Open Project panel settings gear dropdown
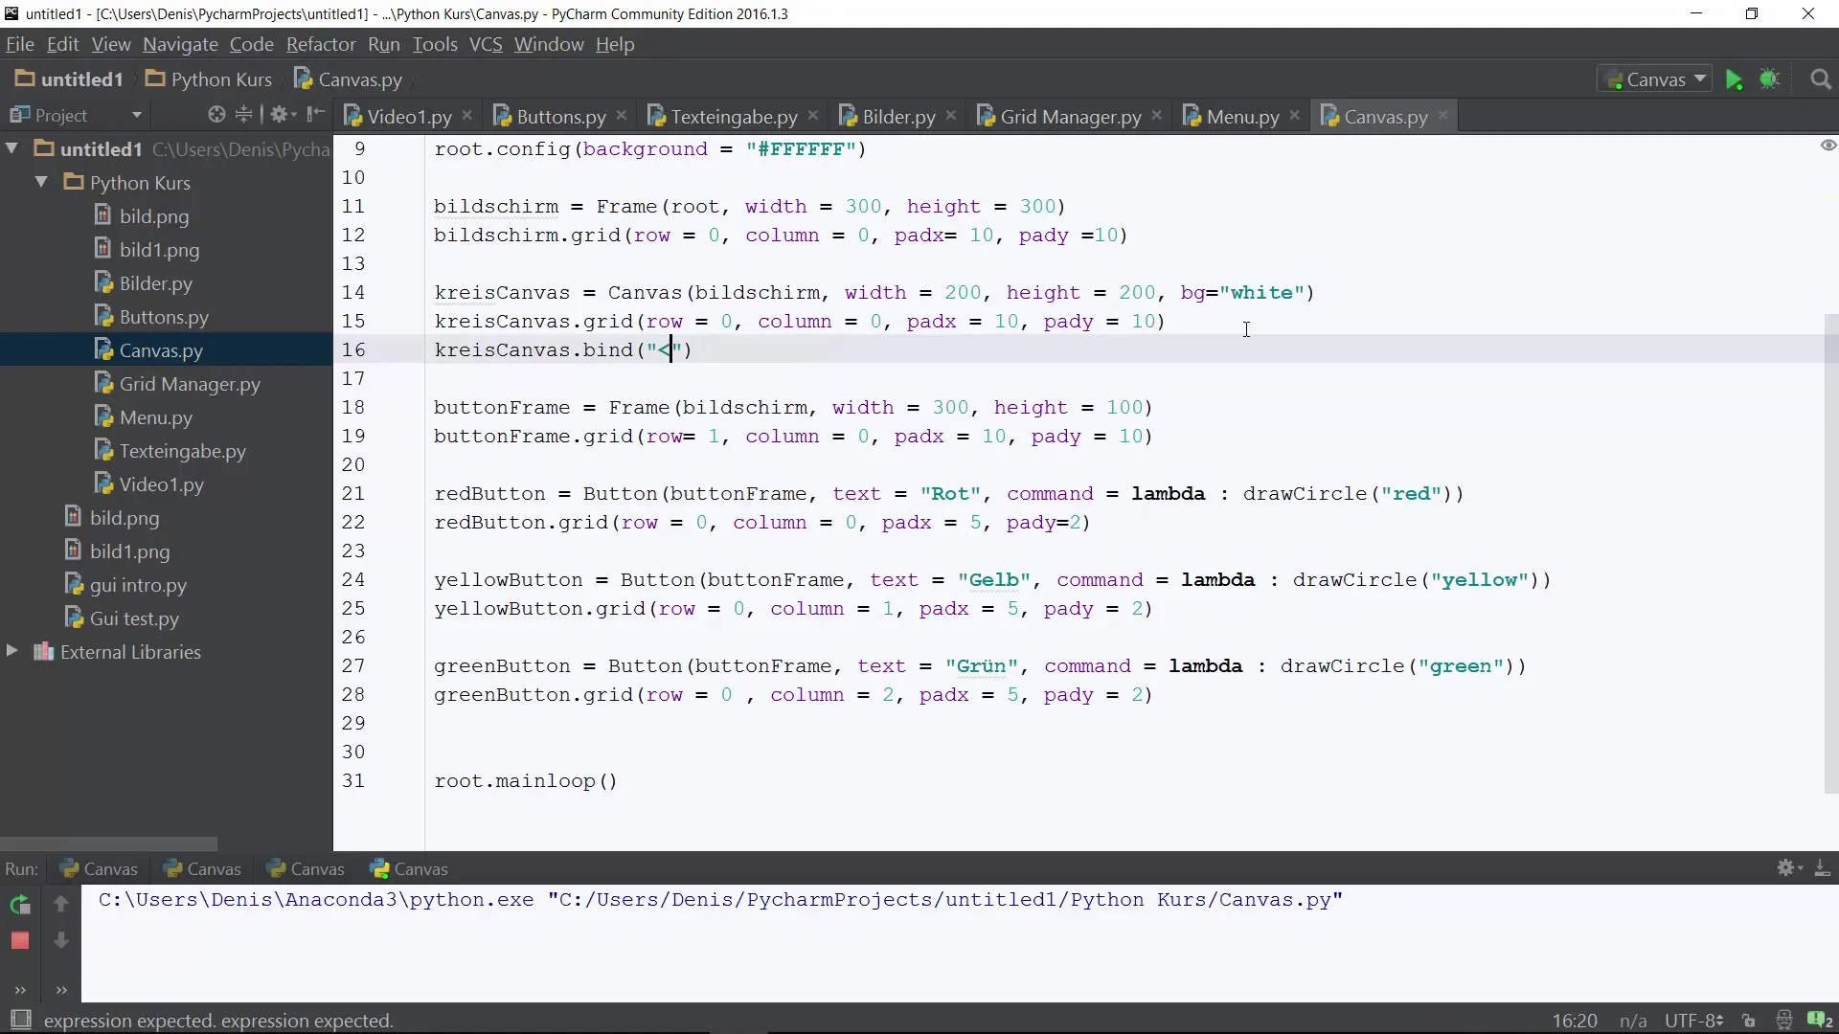 click(x=284, y=115)
